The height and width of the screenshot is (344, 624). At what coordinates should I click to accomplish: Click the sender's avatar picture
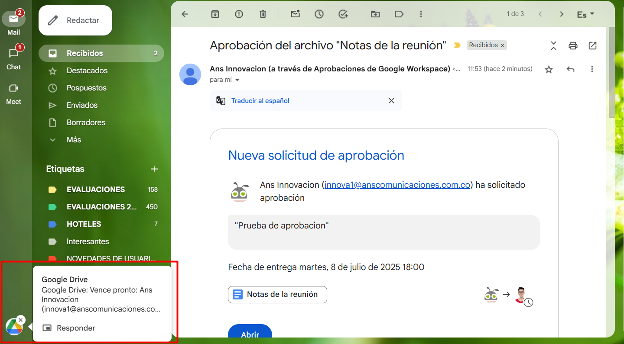tap(190, 74)
